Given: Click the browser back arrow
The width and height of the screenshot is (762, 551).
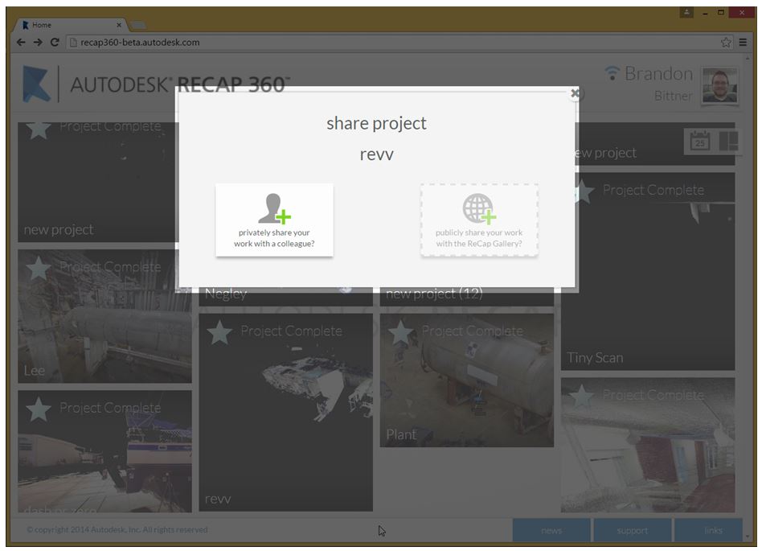Looking at the screenshot, I should point(21,43).
